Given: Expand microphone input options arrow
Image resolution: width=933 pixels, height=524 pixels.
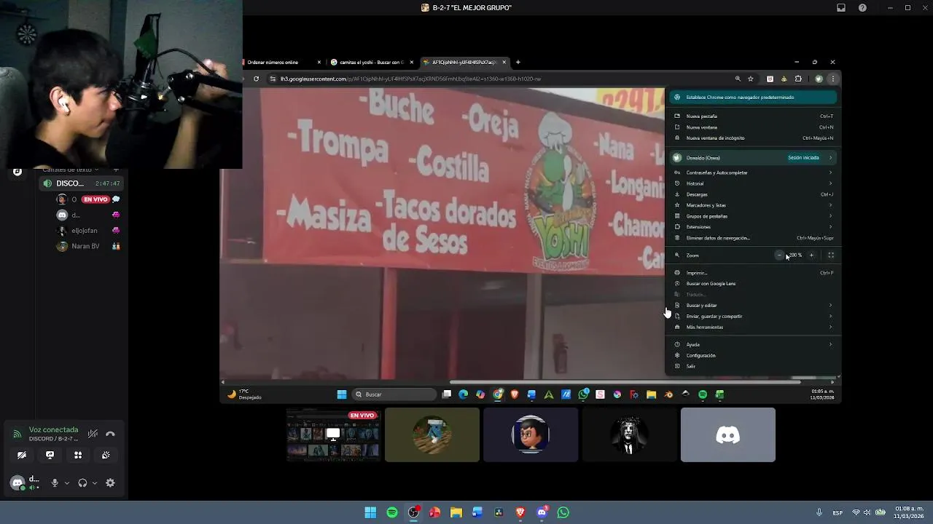Looking at the screenshot, I should point(67,483).
